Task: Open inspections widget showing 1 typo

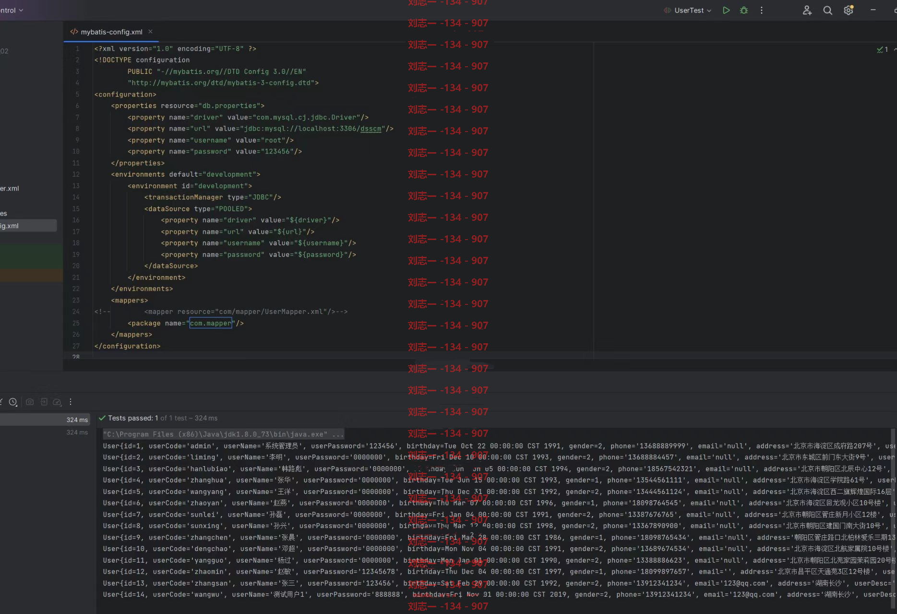Action: pos(882,49)
